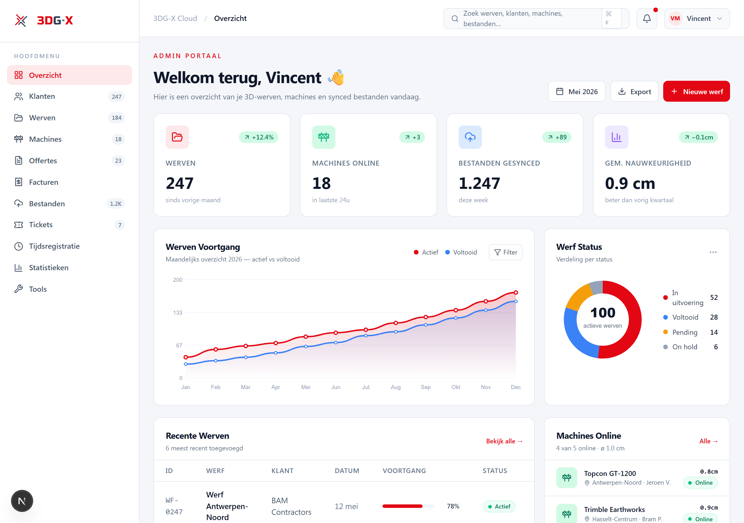Click the search magnifier icon
The image size is (744, 523).
pyautogui.click(x=455, y=19)
